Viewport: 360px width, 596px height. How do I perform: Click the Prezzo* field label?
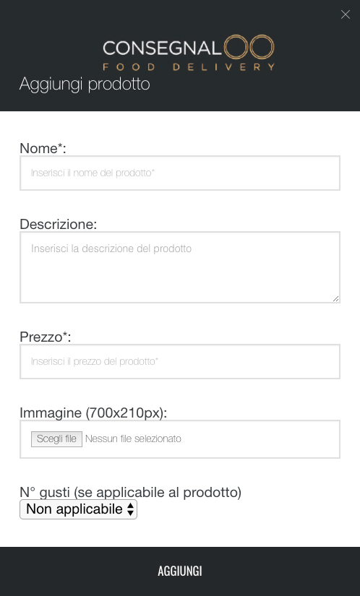pos(46,337)
